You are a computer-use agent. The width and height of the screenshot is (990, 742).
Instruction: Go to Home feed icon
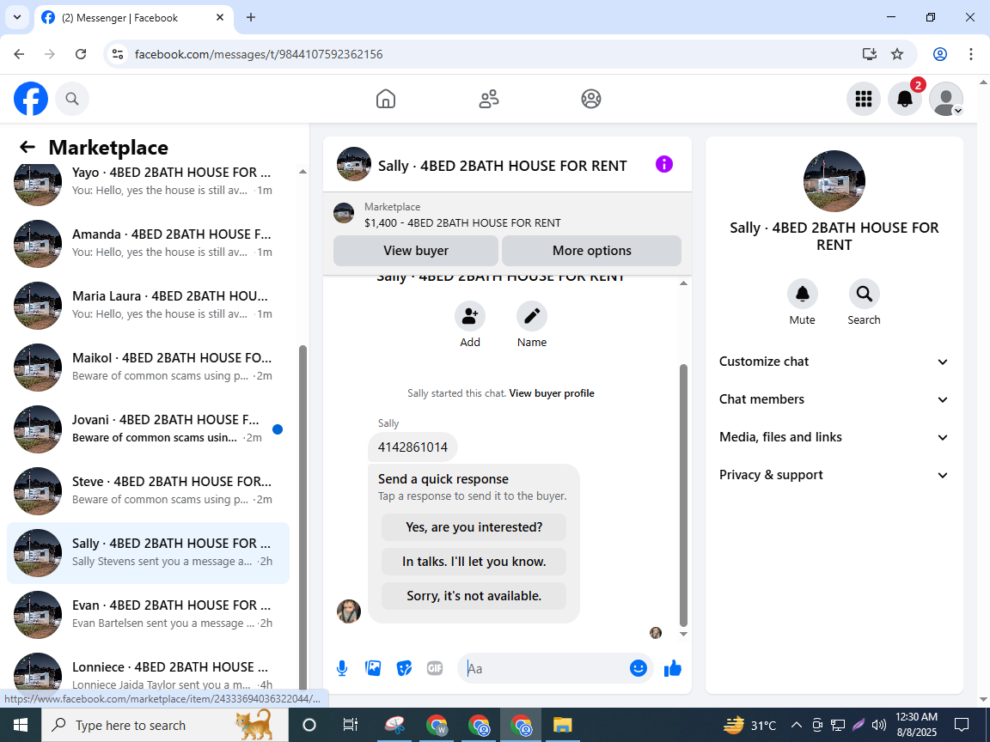click(x=386, y=99)
